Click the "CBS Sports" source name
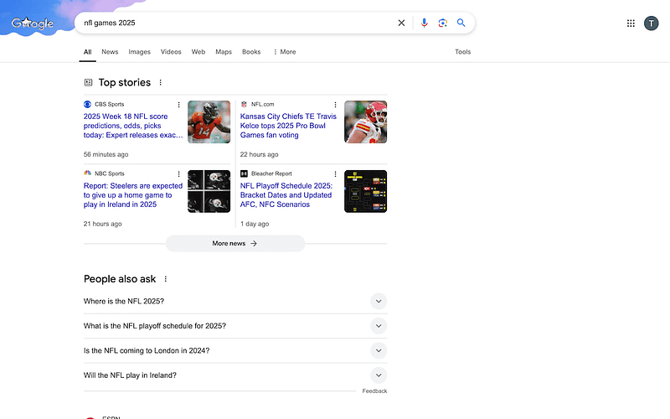 click(x=110, y=104)
